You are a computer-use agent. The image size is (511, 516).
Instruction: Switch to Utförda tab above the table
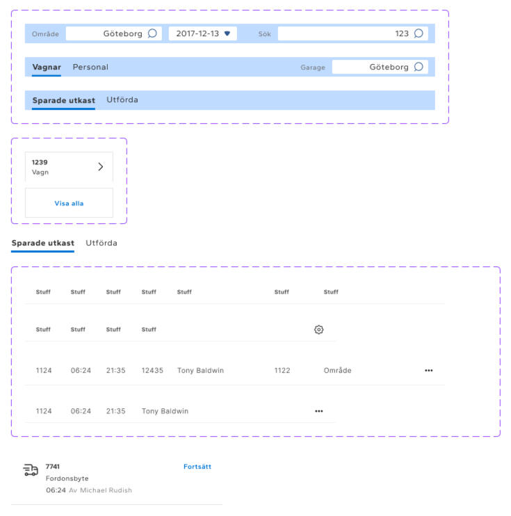(x=102, y=243)
